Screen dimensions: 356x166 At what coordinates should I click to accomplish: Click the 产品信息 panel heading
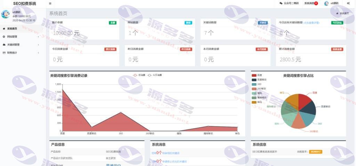pyautogui.click(x=58, y=145)
